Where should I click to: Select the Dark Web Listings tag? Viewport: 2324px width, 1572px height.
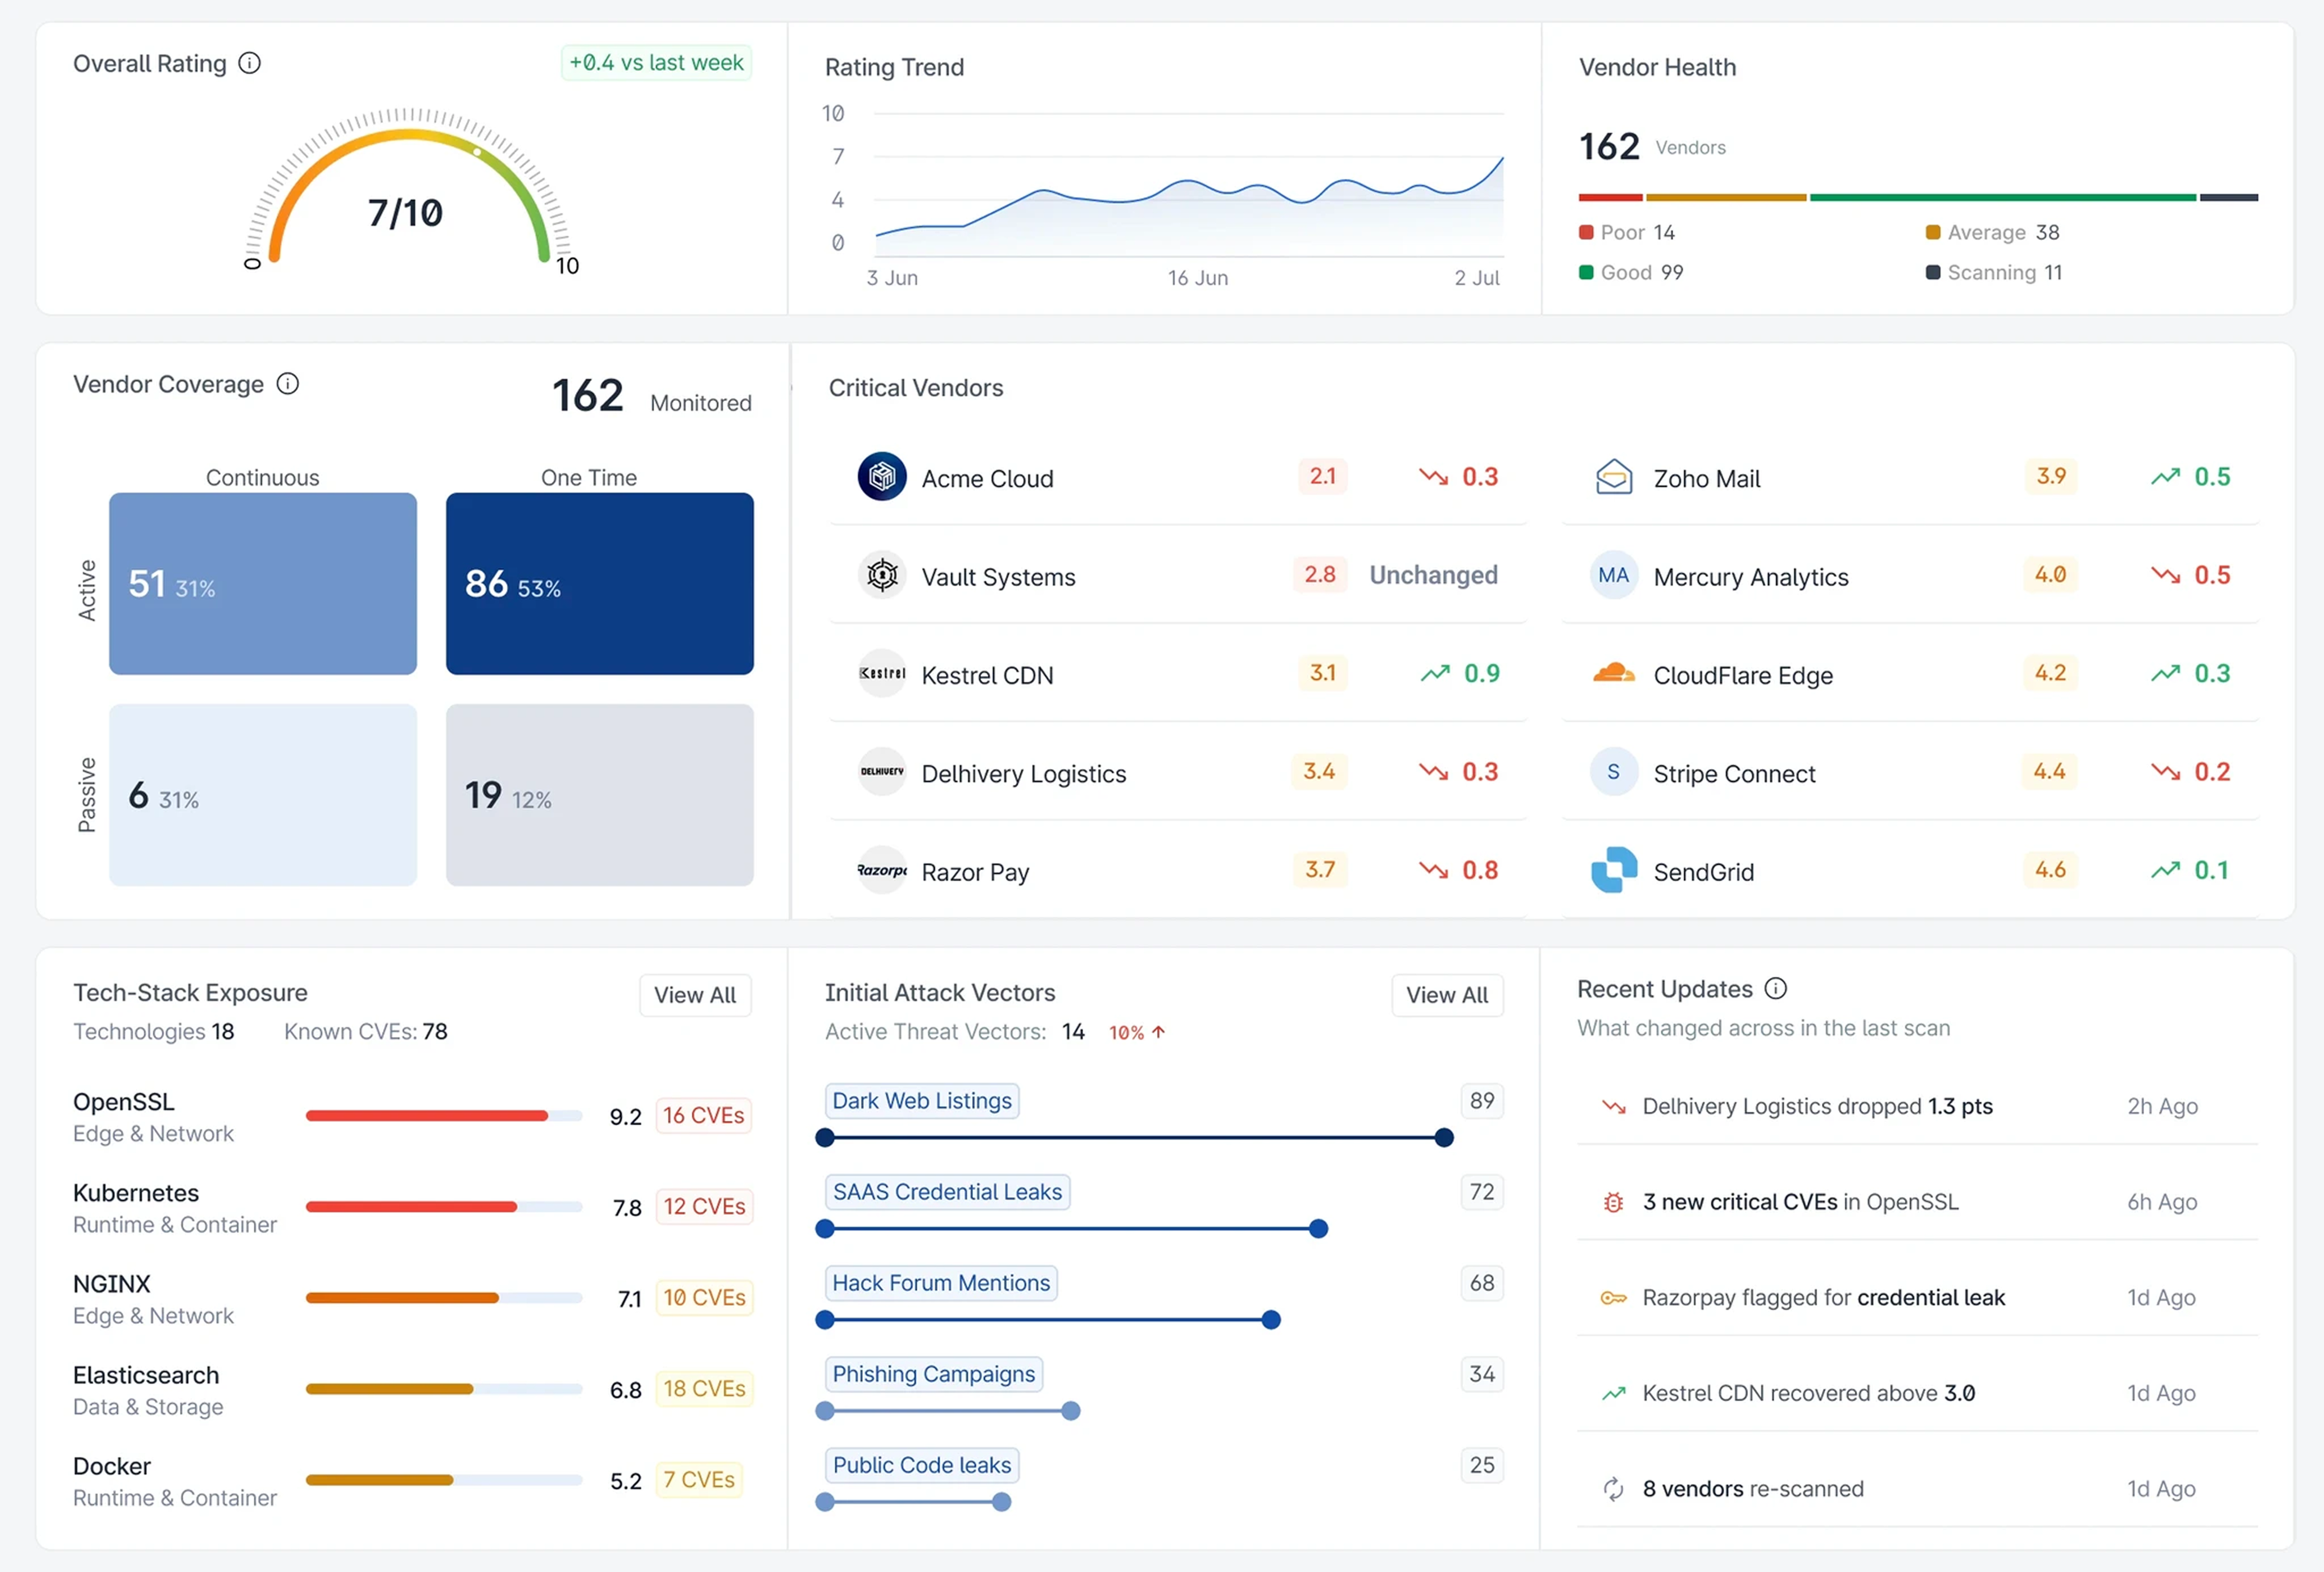click(x=922, y=1101)
